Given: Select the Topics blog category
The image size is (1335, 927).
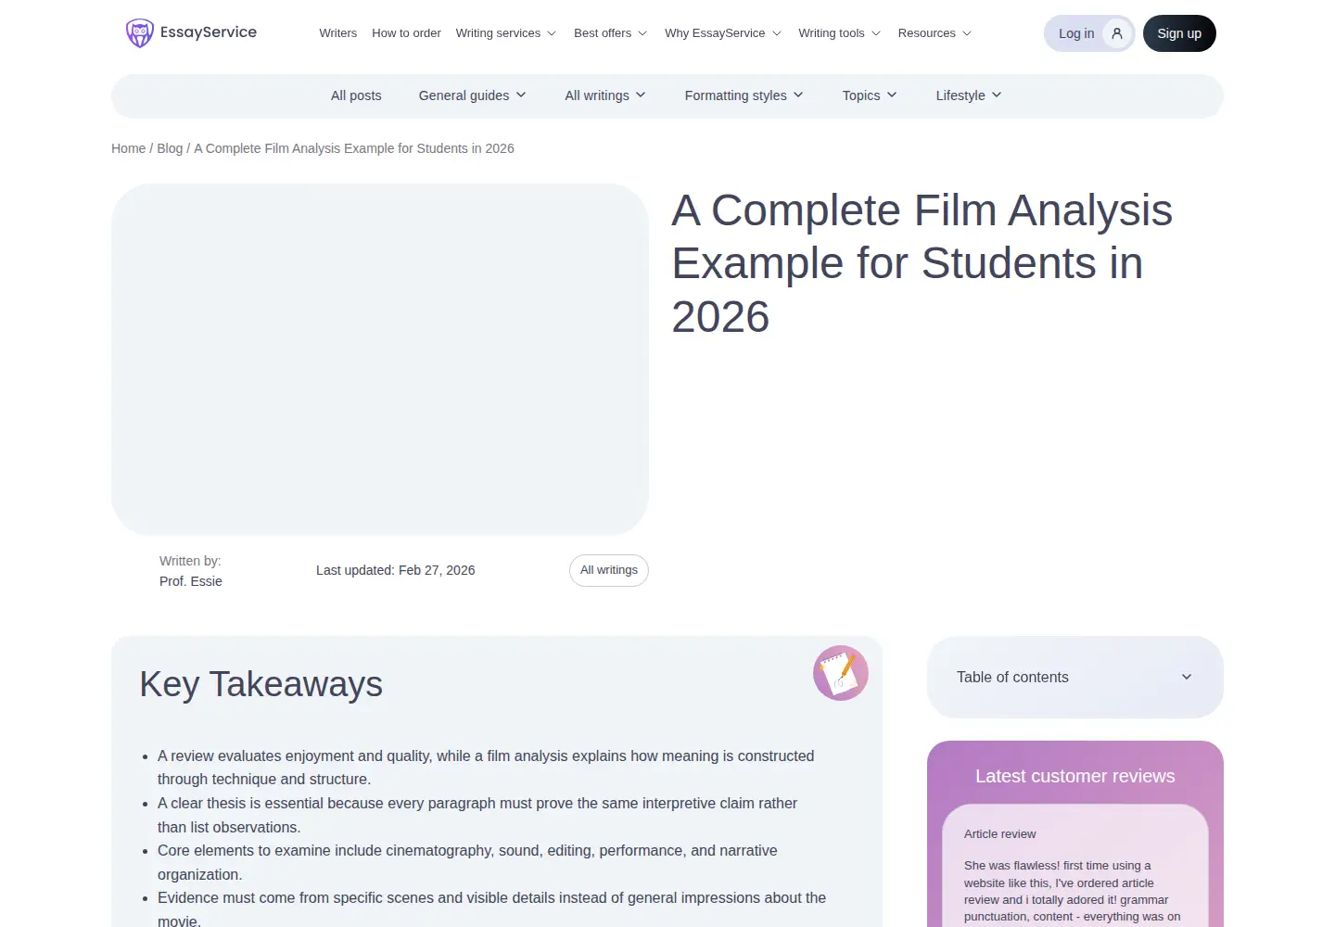Looking at the screenshot, I should point(861,95).
